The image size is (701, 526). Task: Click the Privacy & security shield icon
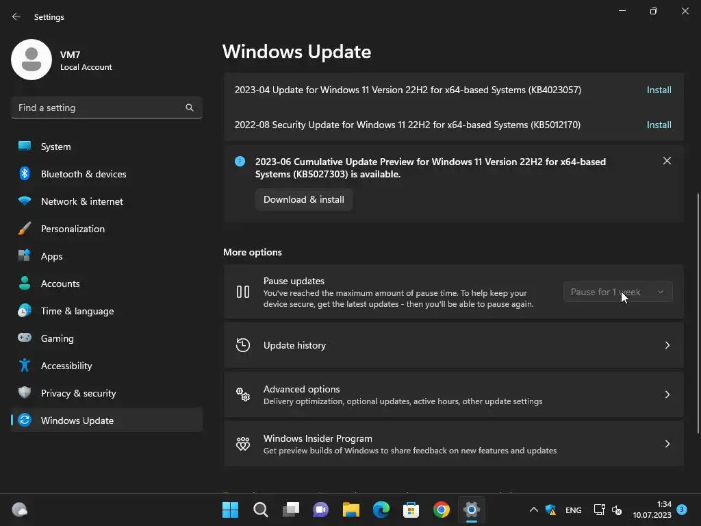point(25,392)
